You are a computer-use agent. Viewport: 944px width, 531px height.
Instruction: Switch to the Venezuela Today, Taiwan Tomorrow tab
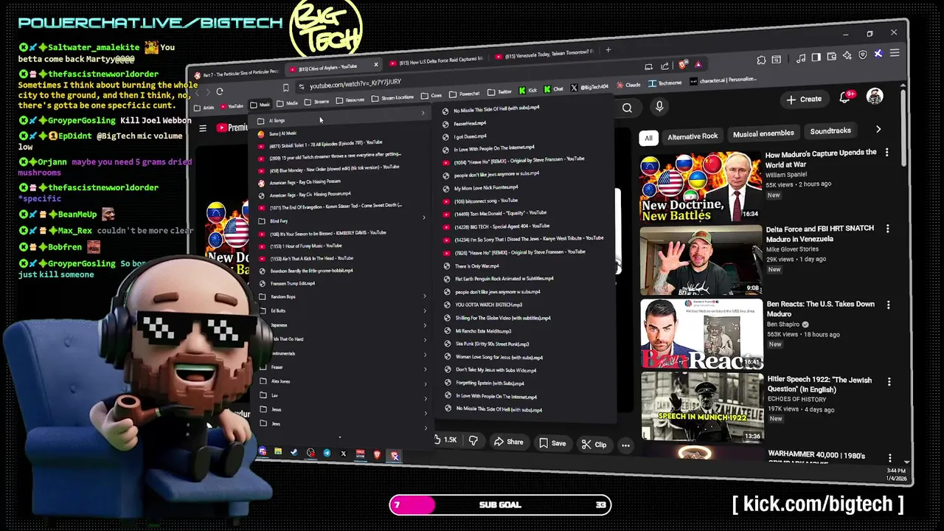point(544,55)
